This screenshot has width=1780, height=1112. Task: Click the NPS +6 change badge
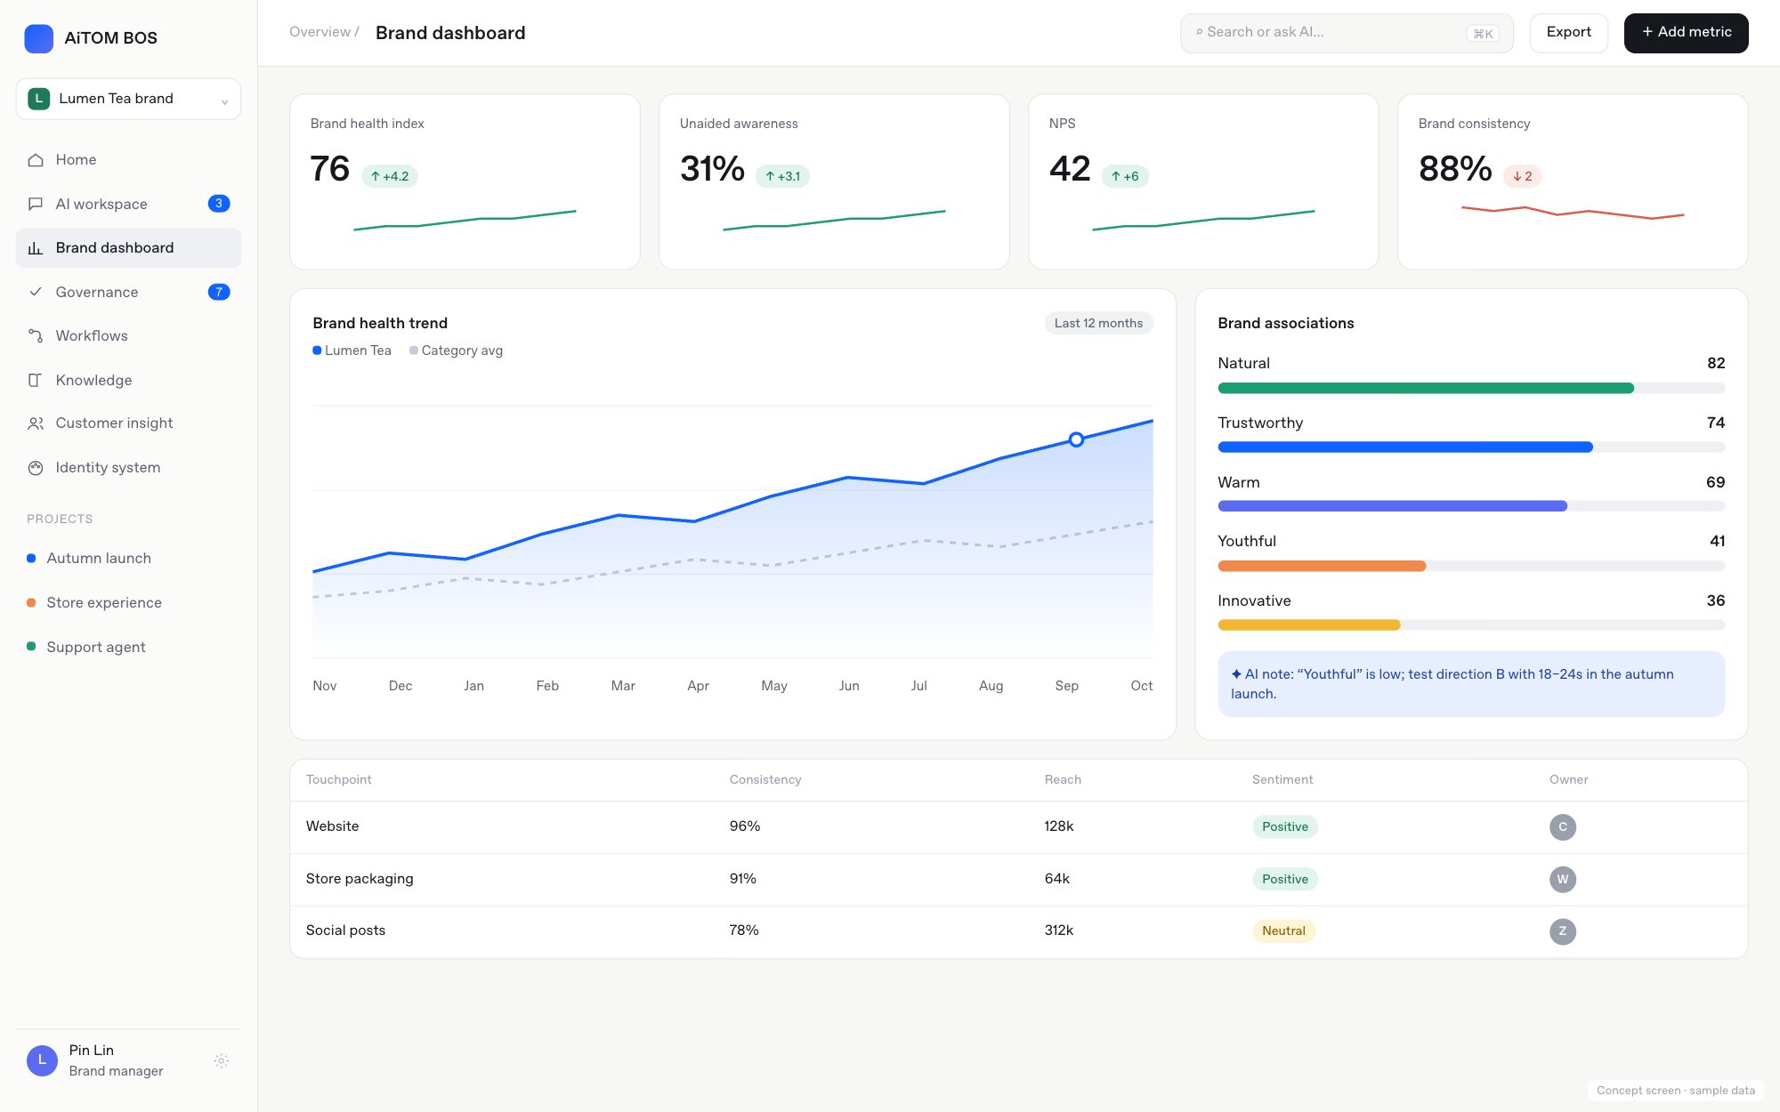(1125, 176)
